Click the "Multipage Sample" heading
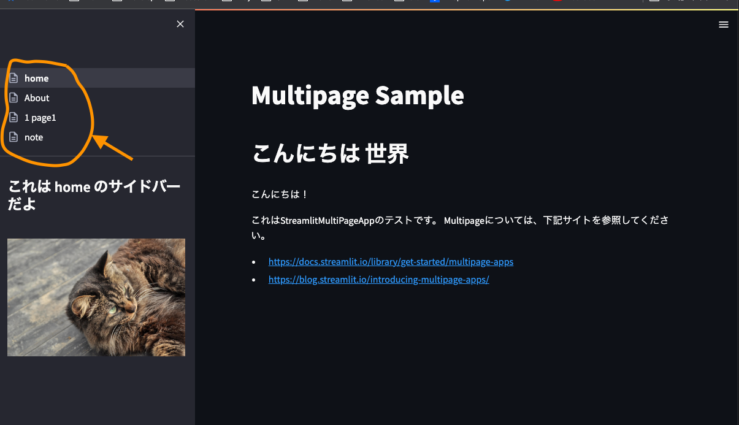Viewport: 739px width, 425px height. coord(358,96)
